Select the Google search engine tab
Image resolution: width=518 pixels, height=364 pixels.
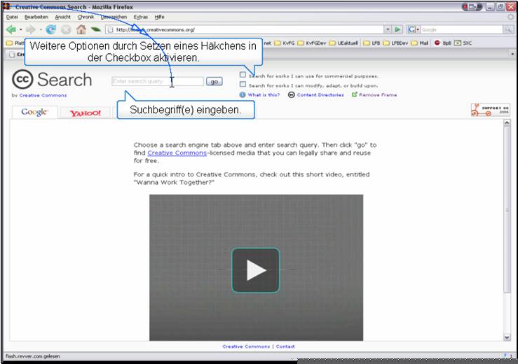click(34, 112)
